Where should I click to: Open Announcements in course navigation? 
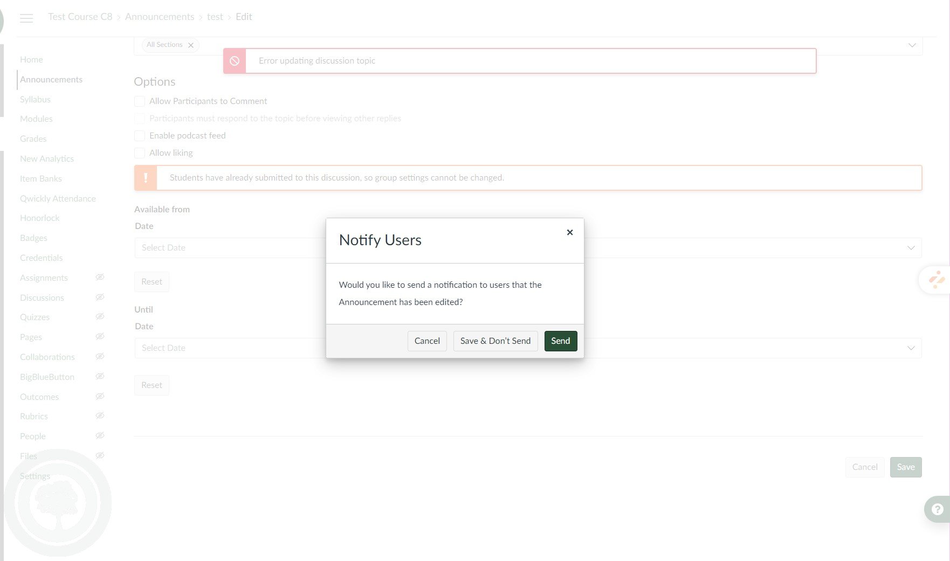51,79
